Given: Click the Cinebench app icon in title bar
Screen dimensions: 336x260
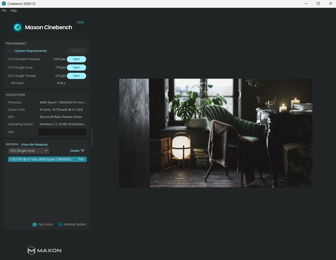Looking at the screenshot, I should (4, 3).
